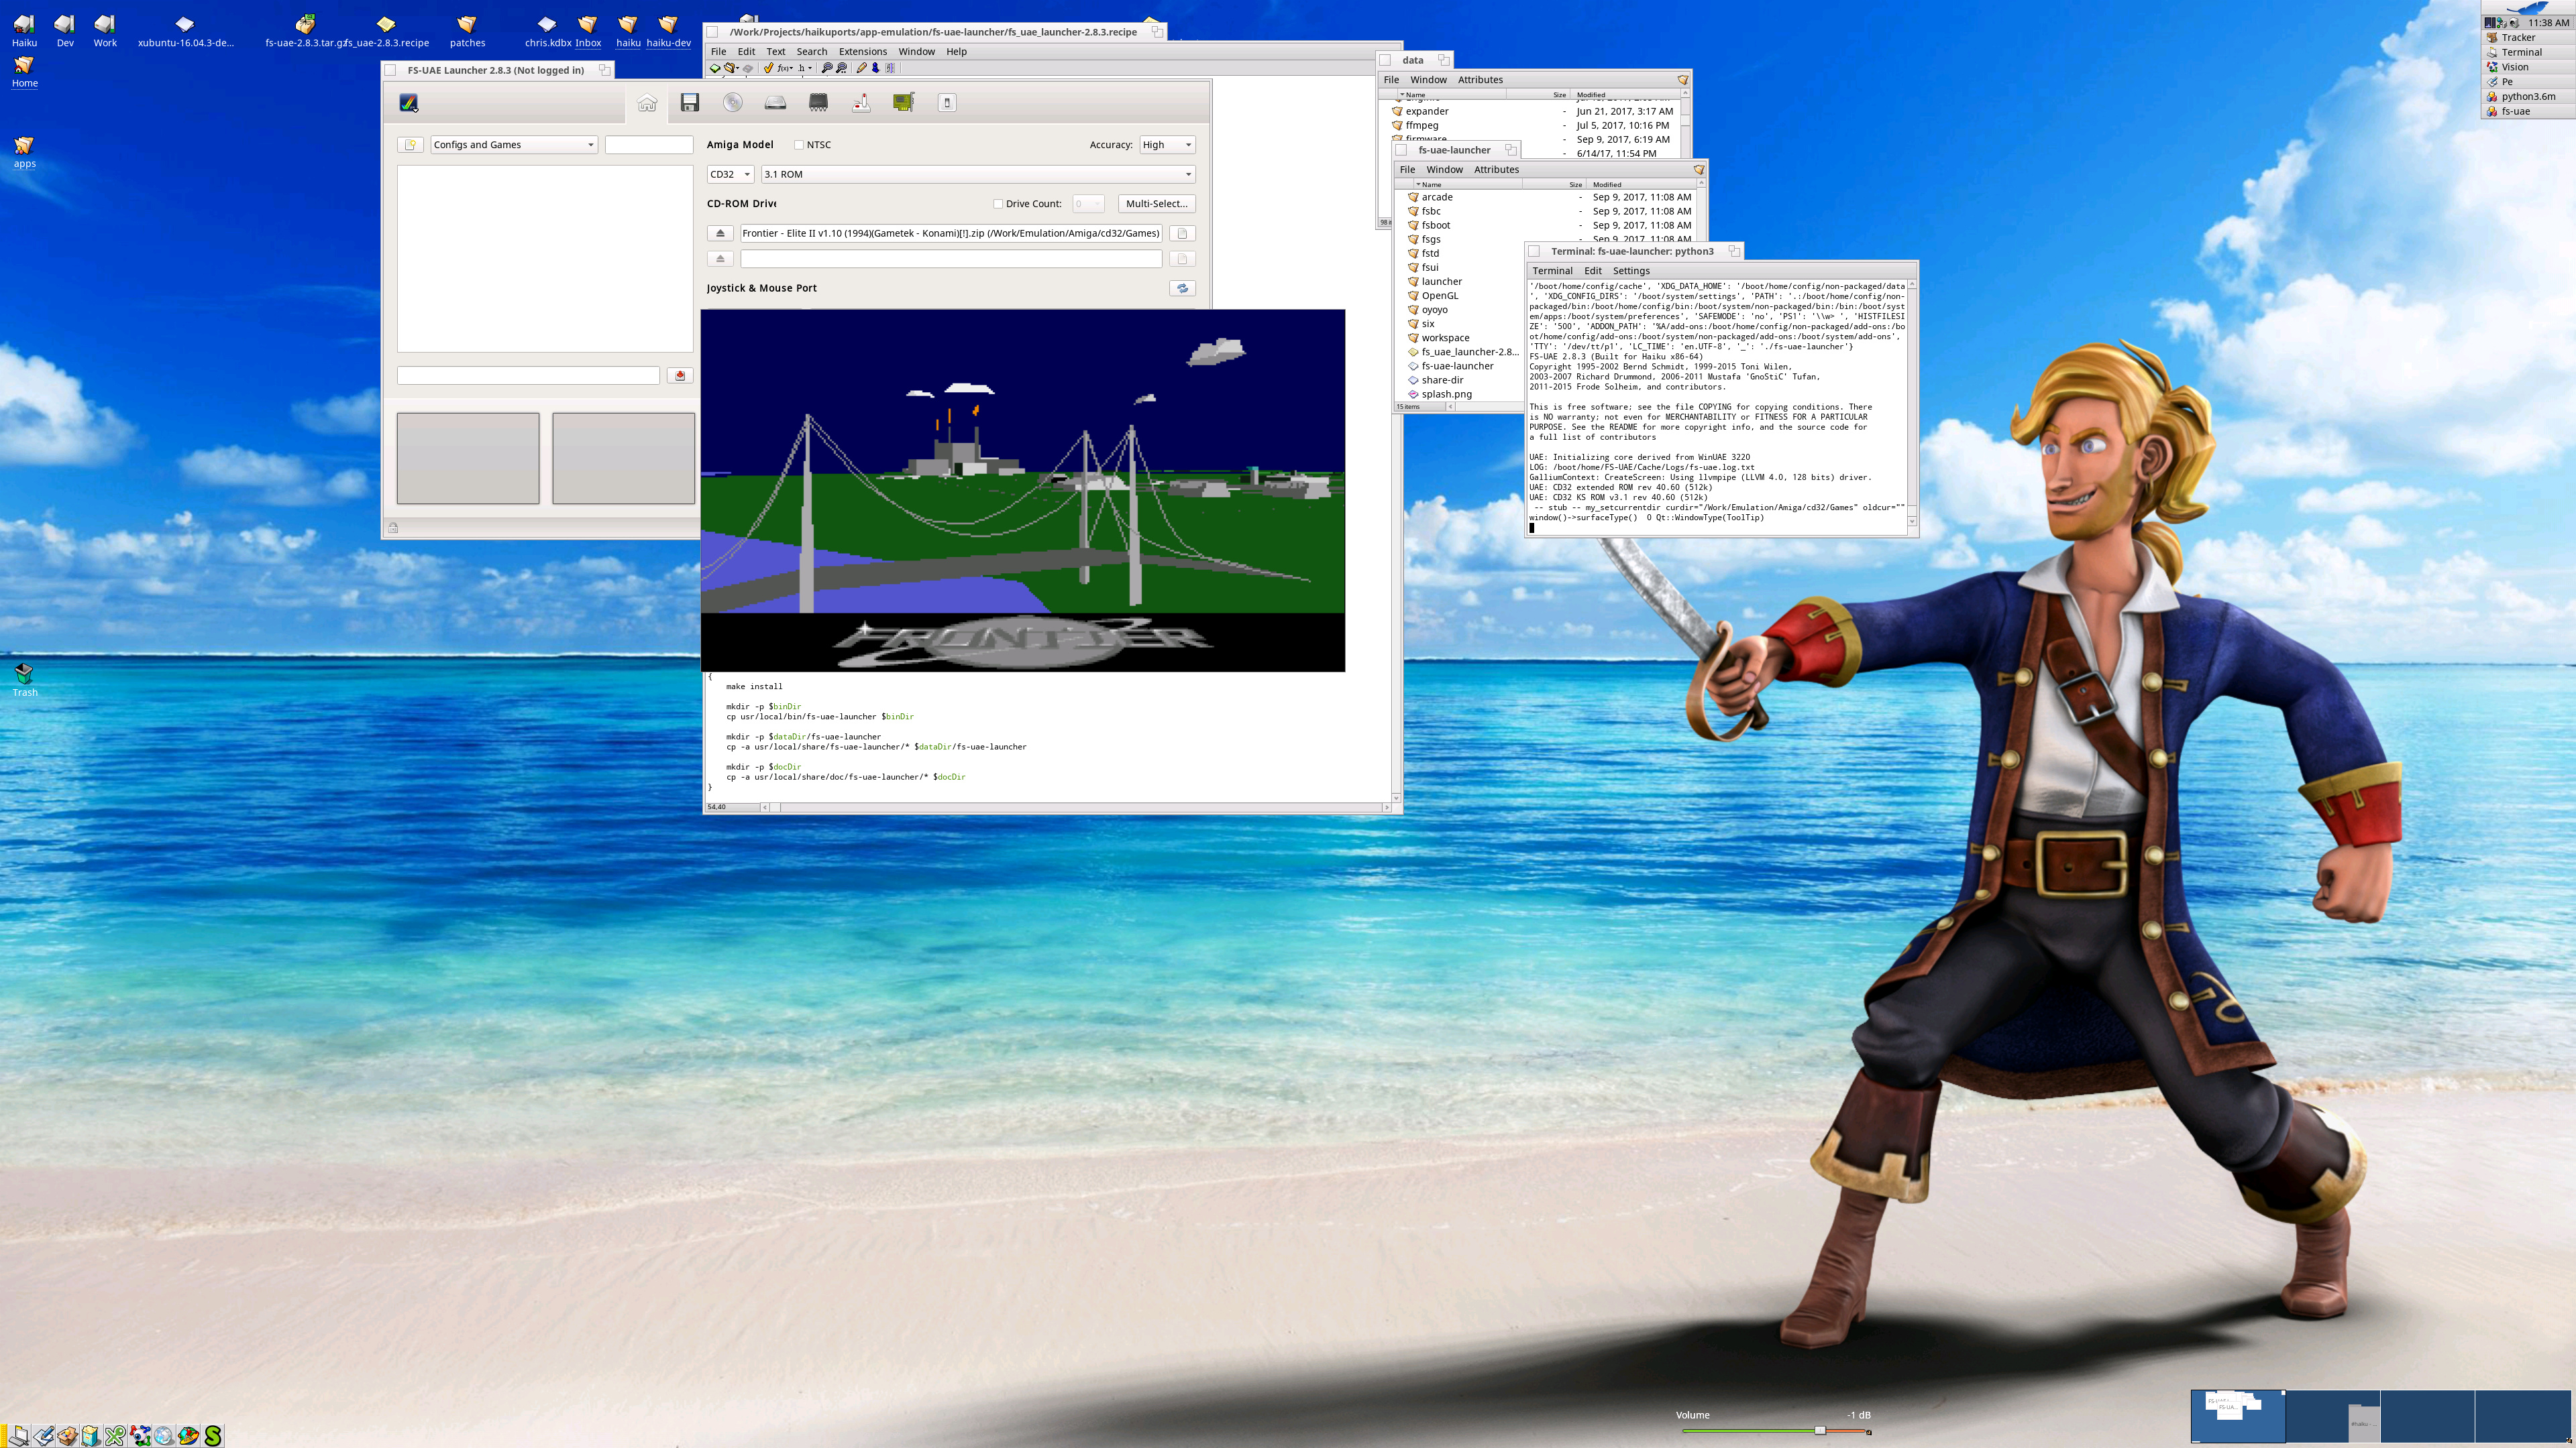Image resolution: width=2576 pixels, height=1448 pixels.
Task: Open the Hard Drives tab icon
Action: (775, 103)
